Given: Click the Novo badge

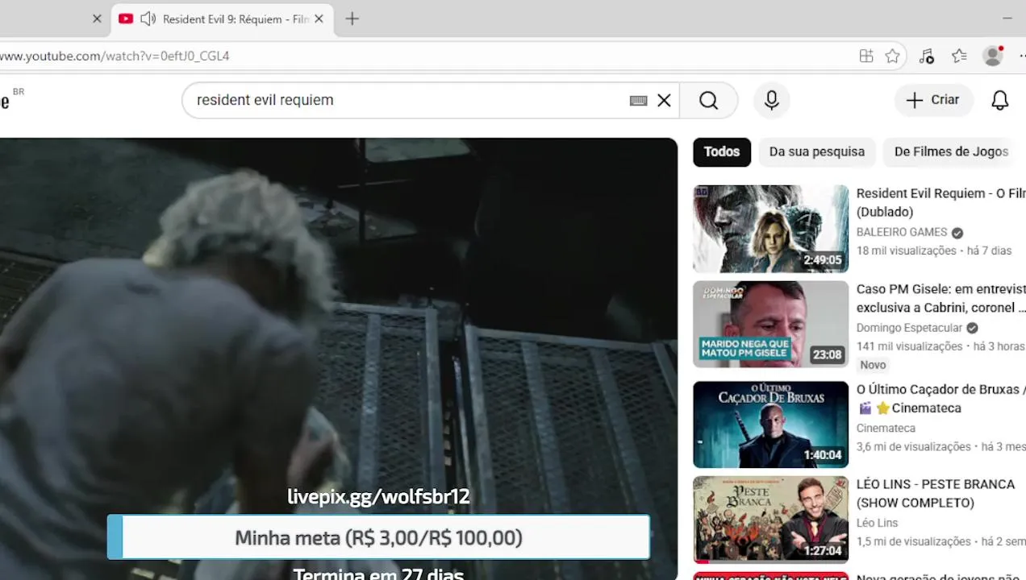Looking at the screenshot, I should 873,365.
